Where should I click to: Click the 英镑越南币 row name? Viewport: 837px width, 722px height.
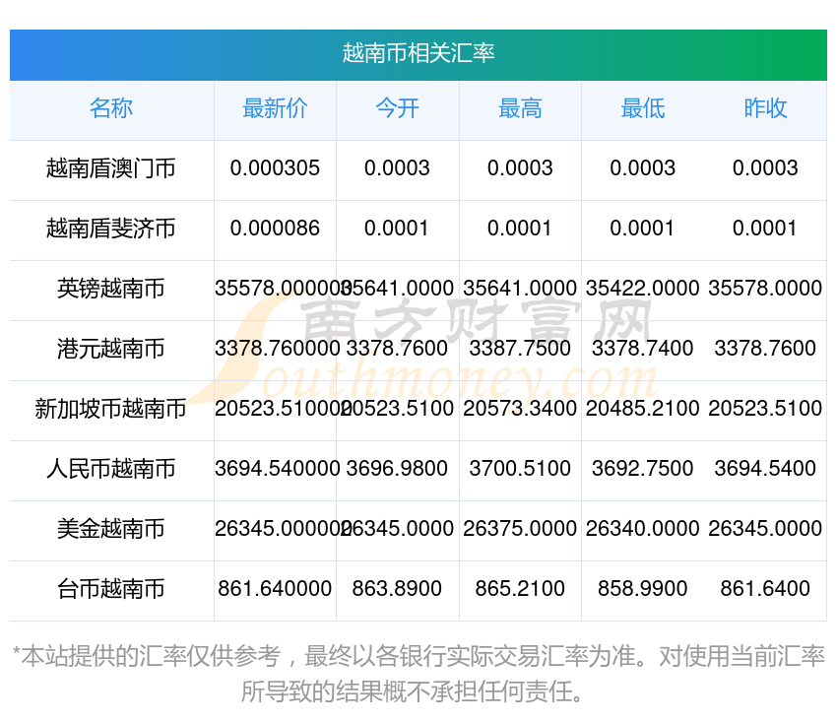point(111,289)
